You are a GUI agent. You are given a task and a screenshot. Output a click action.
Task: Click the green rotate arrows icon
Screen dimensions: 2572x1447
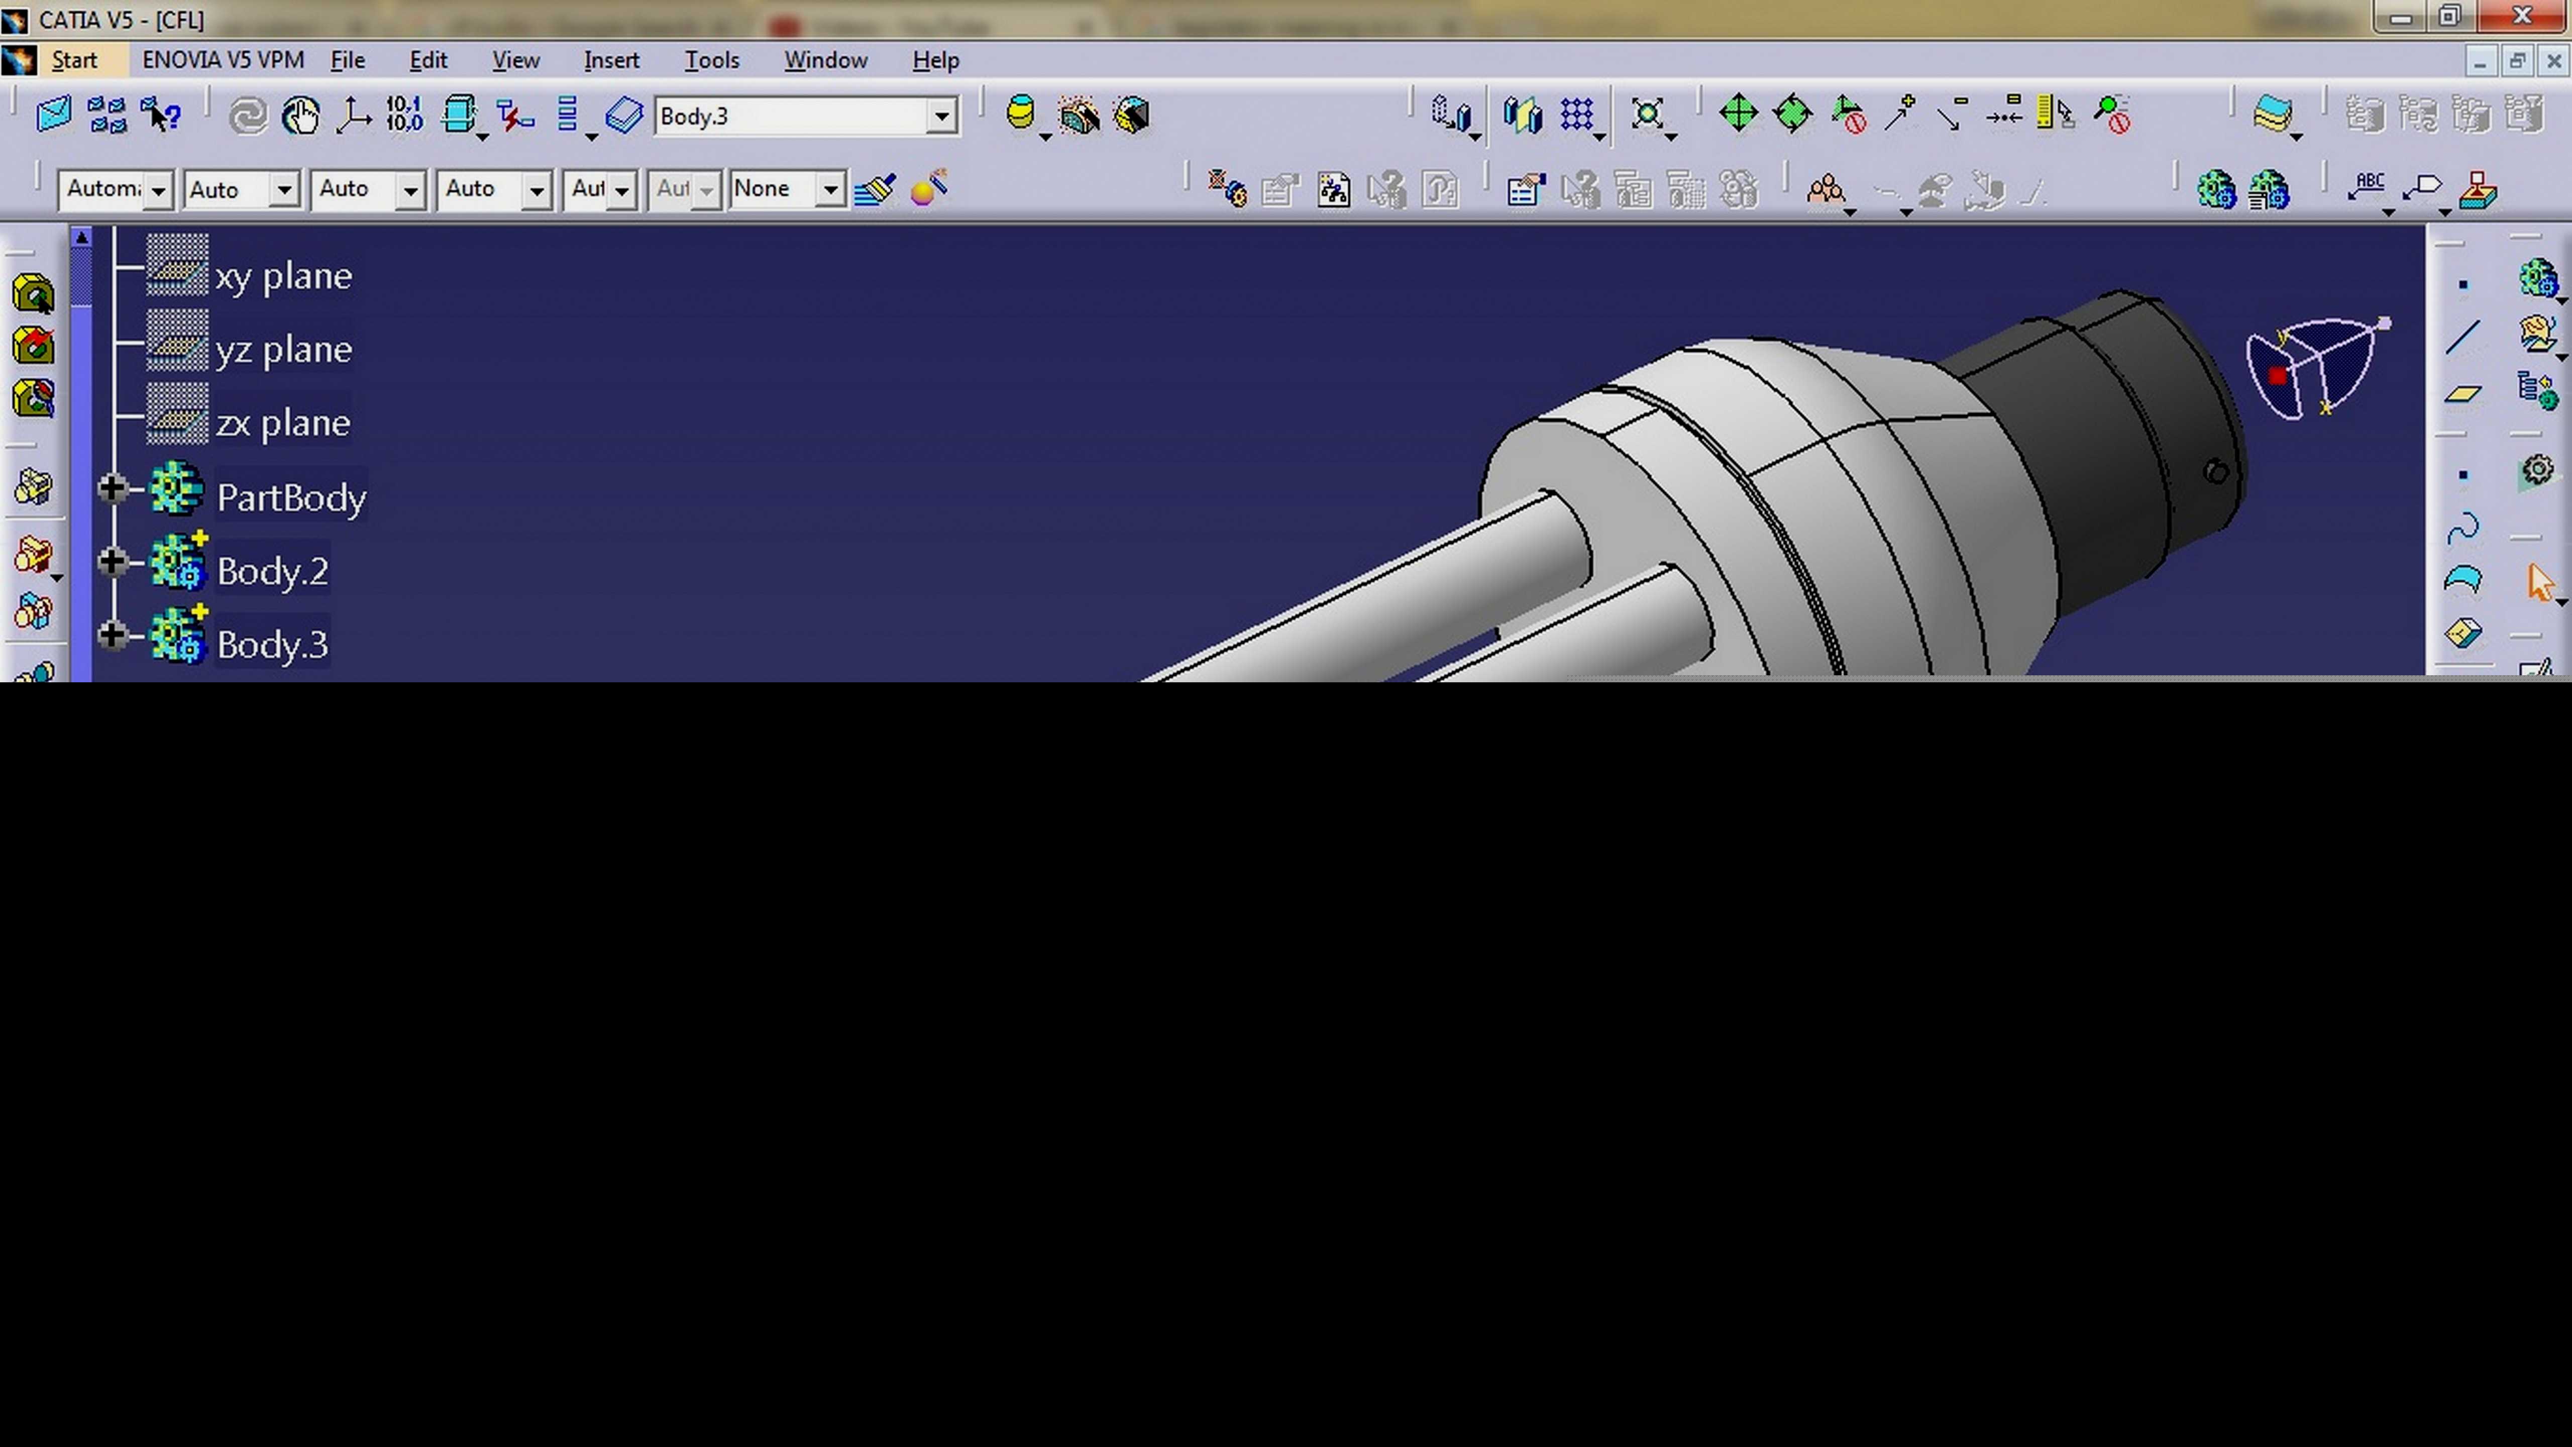click(1792, 113)
